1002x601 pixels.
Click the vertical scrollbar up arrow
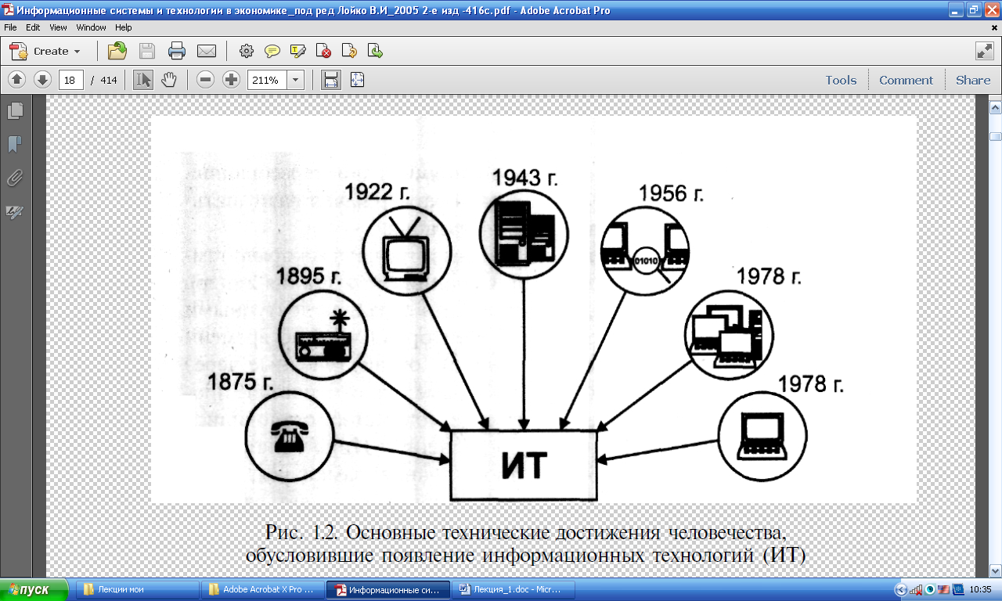click(996, 106)
